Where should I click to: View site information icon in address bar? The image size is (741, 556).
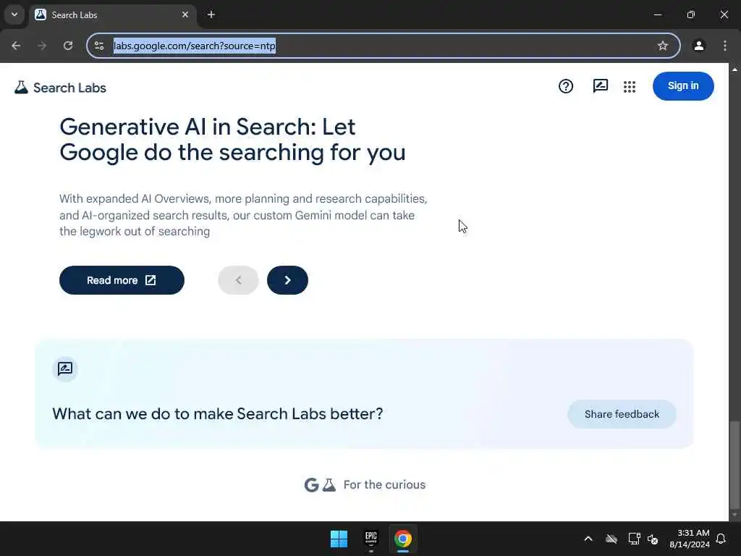[x=99, y=46]
